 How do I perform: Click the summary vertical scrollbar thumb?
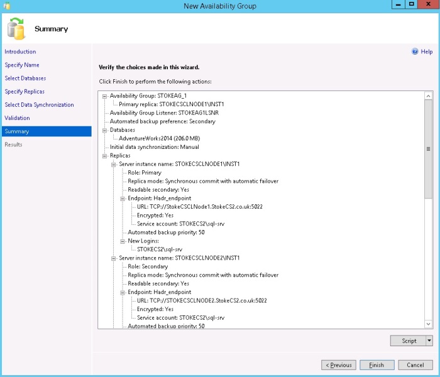428,149
